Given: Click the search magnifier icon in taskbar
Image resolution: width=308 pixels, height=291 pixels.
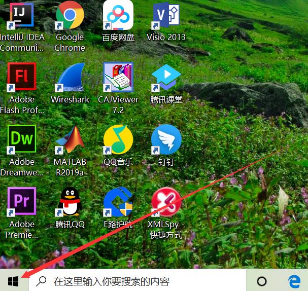Looking at the screenshot, I should point(41,281).
